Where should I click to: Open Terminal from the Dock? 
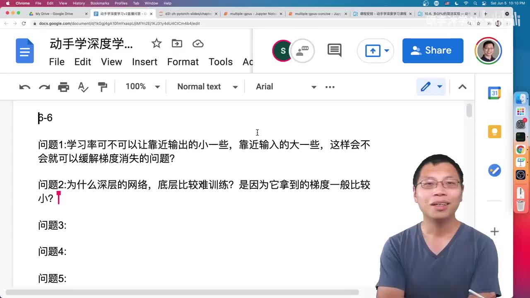(521, 137)
